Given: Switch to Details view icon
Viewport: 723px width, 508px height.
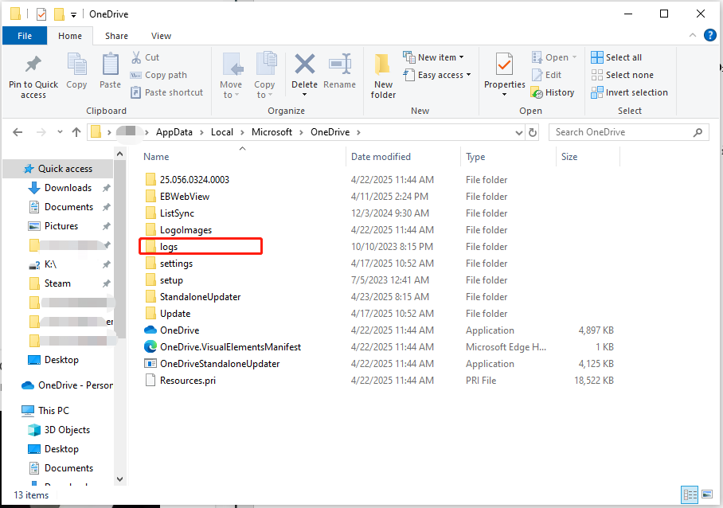Looking at the screenshot, I should pyautogui.click(x=690, y=494).
